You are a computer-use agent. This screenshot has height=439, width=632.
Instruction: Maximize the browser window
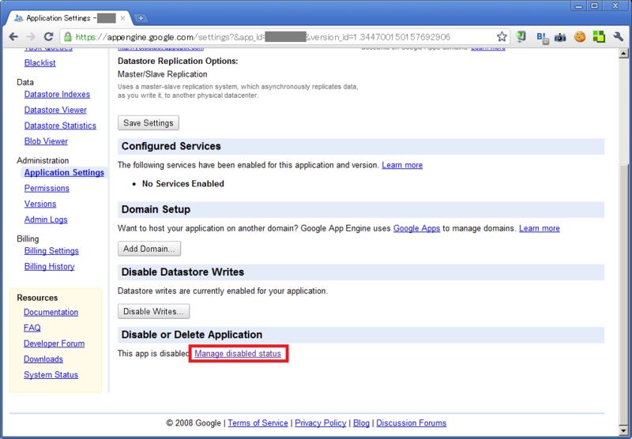point(595,6)
